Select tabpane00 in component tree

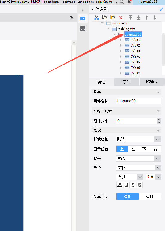click(x=133, y=34)
